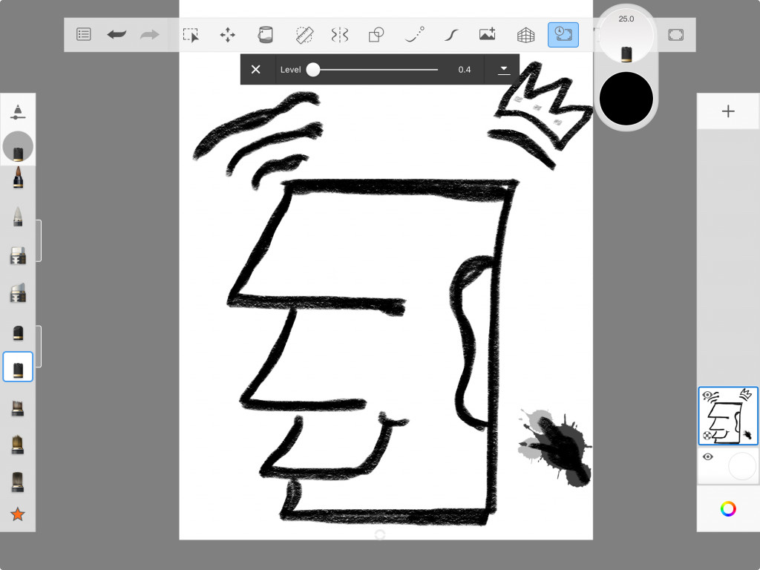760x570 pixels.
Task: Turn on Predictive Stroke
Action: tap(415, 34)
